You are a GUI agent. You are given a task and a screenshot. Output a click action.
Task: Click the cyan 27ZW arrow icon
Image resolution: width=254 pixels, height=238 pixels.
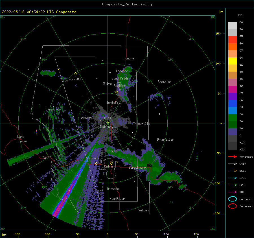[233, 178]
